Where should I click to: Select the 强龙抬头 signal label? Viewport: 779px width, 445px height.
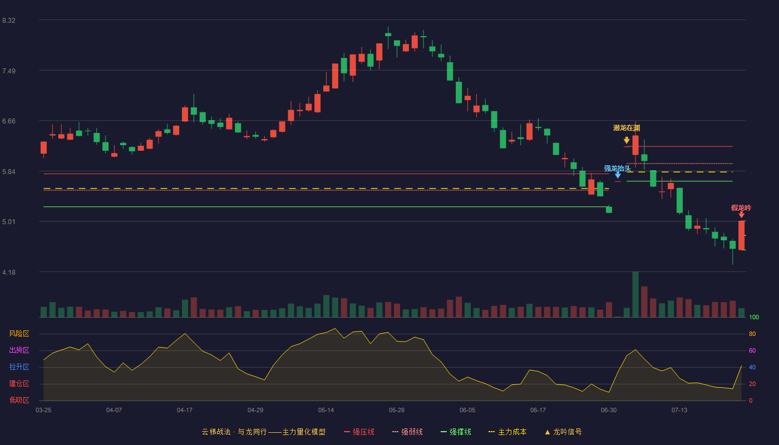618,168
